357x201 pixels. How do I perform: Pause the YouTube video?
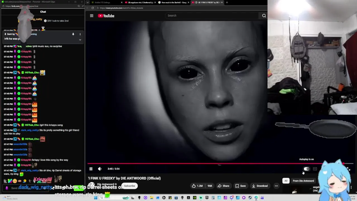(91, 169)
